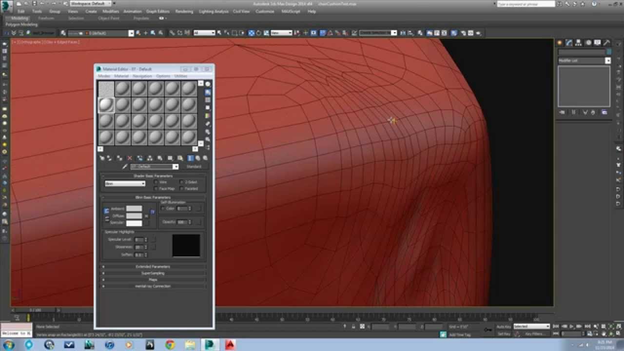Image resolution: width=624 pixels, height=351 pixels.
Task: Click the red Reset Map/Material icon
Action: pos(130,158)
